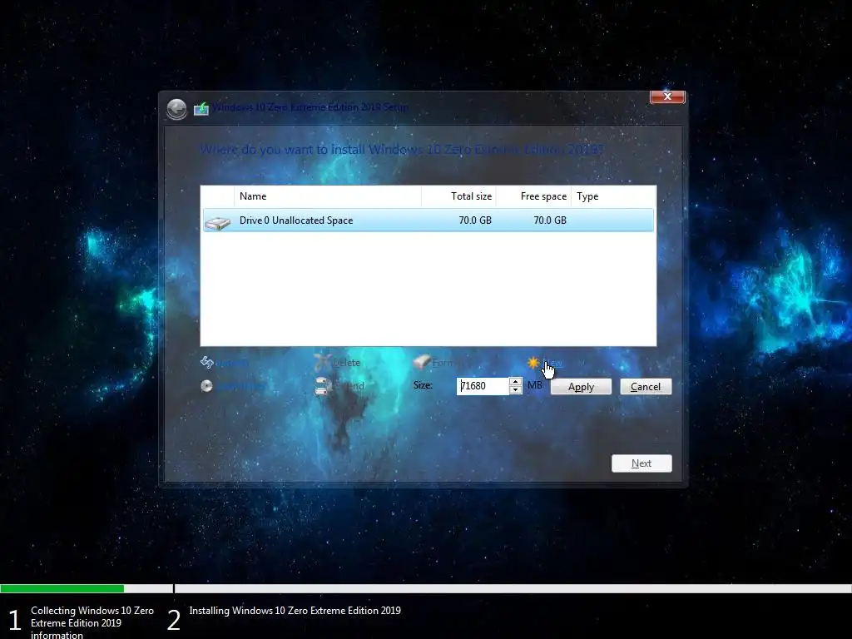Image resolution: width=852 pixels, height=639 pixels.
Task: Apply the new partition size
Action: [x=581, y=387]
